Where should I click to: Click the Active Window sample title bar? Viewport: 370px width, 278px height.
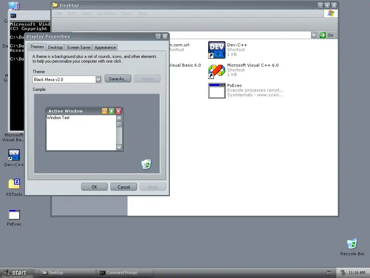click(84, 111)
